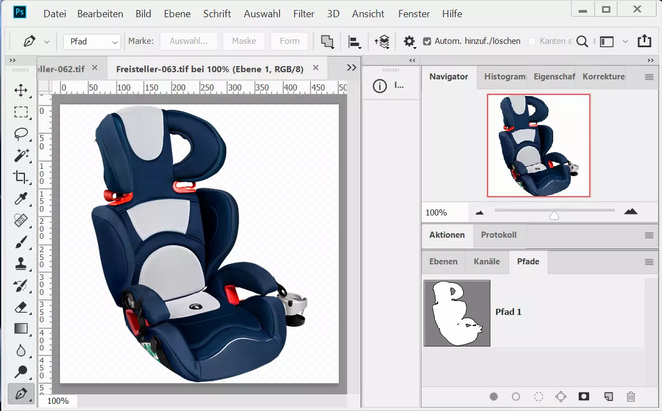The height and width of the screenshot is (411, 662).
Task: Select the Pfad 1 thumbnail
Action: coord(457,313)
